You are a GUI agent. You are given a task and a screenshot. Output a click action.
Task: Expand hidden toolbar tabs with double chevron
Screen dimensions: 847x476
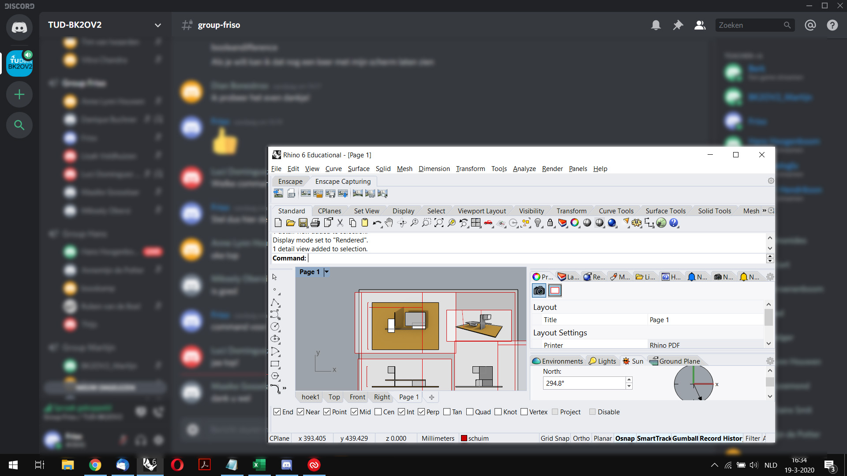click(x=764, y=211)
